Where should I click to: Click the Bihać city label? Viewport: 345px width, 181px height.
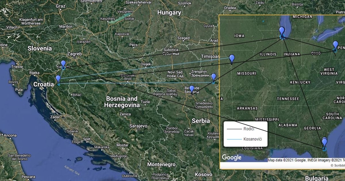pos(77,95)
